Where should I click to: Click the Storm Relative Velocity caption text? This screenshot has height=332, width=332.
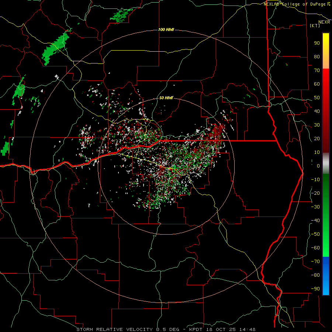coord(166,329)
